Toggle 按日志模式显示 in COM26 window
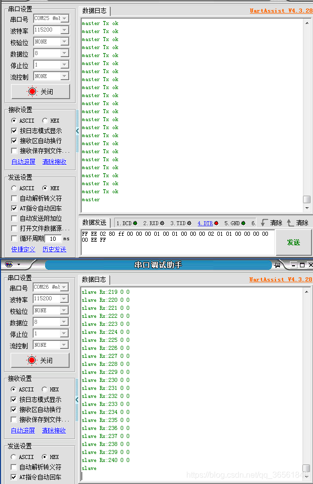313x484 pixels. pos(14,399)
